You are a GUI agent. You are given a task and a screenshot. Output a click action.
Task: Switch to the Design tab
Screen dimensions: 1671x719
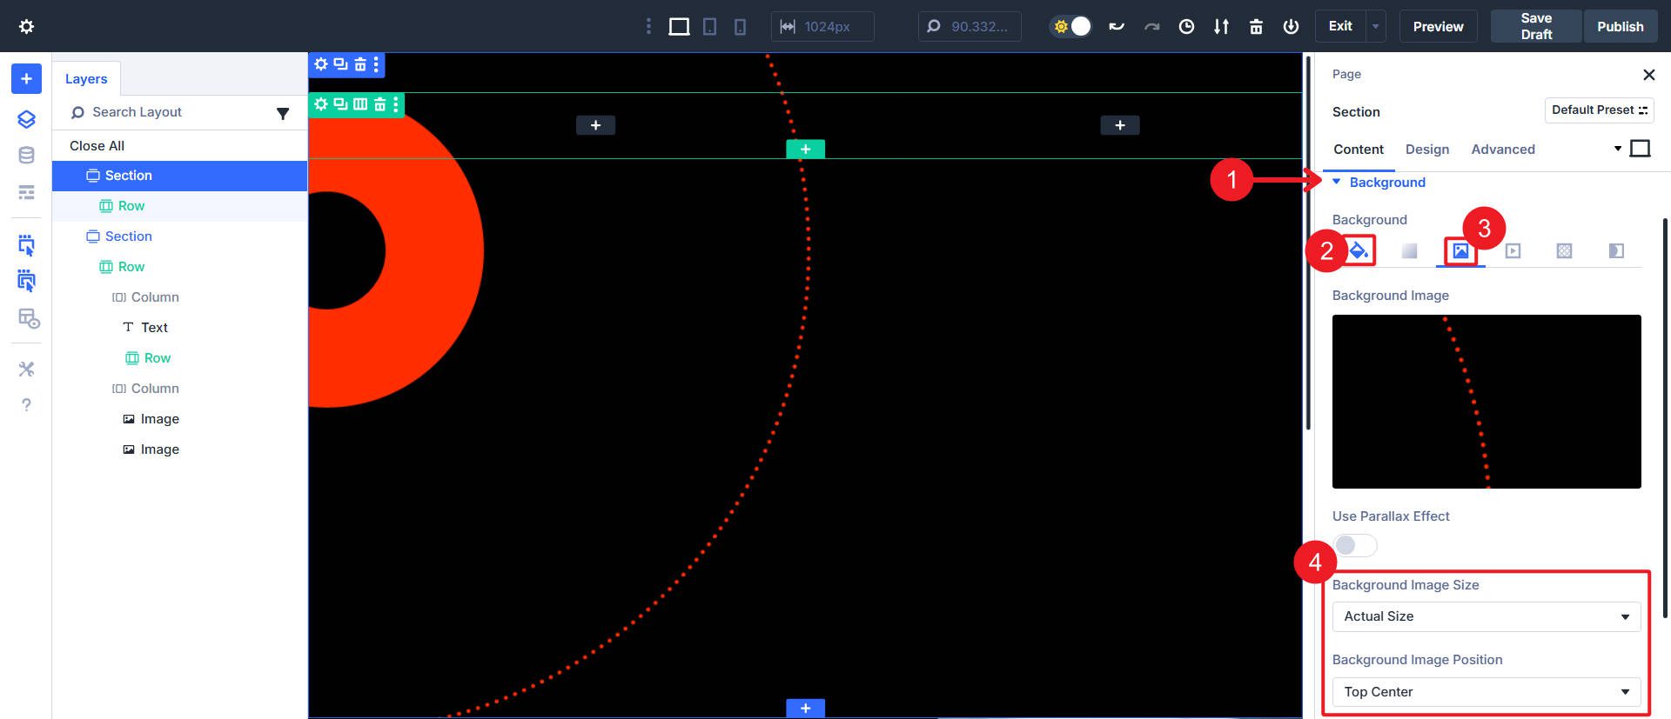(1427, 150)
